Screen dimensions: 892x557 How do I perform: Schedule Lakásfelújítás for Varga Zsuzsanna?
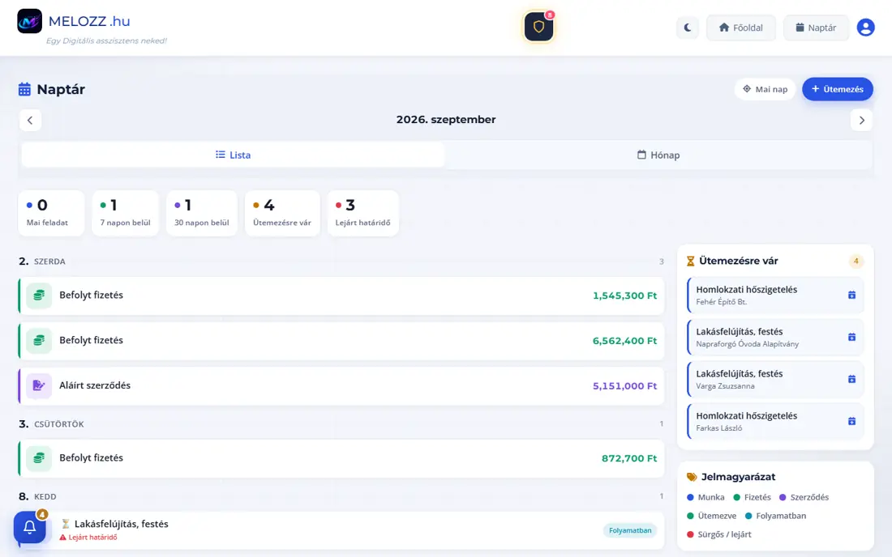851,379
